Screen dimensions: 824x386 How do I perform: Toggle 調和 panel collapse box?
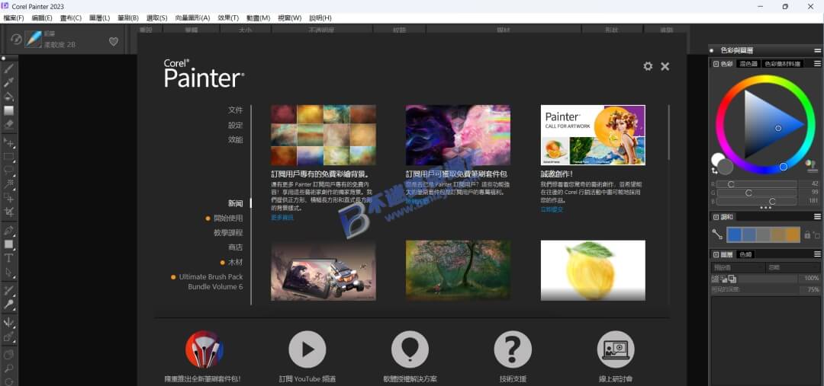coord(716,216)
